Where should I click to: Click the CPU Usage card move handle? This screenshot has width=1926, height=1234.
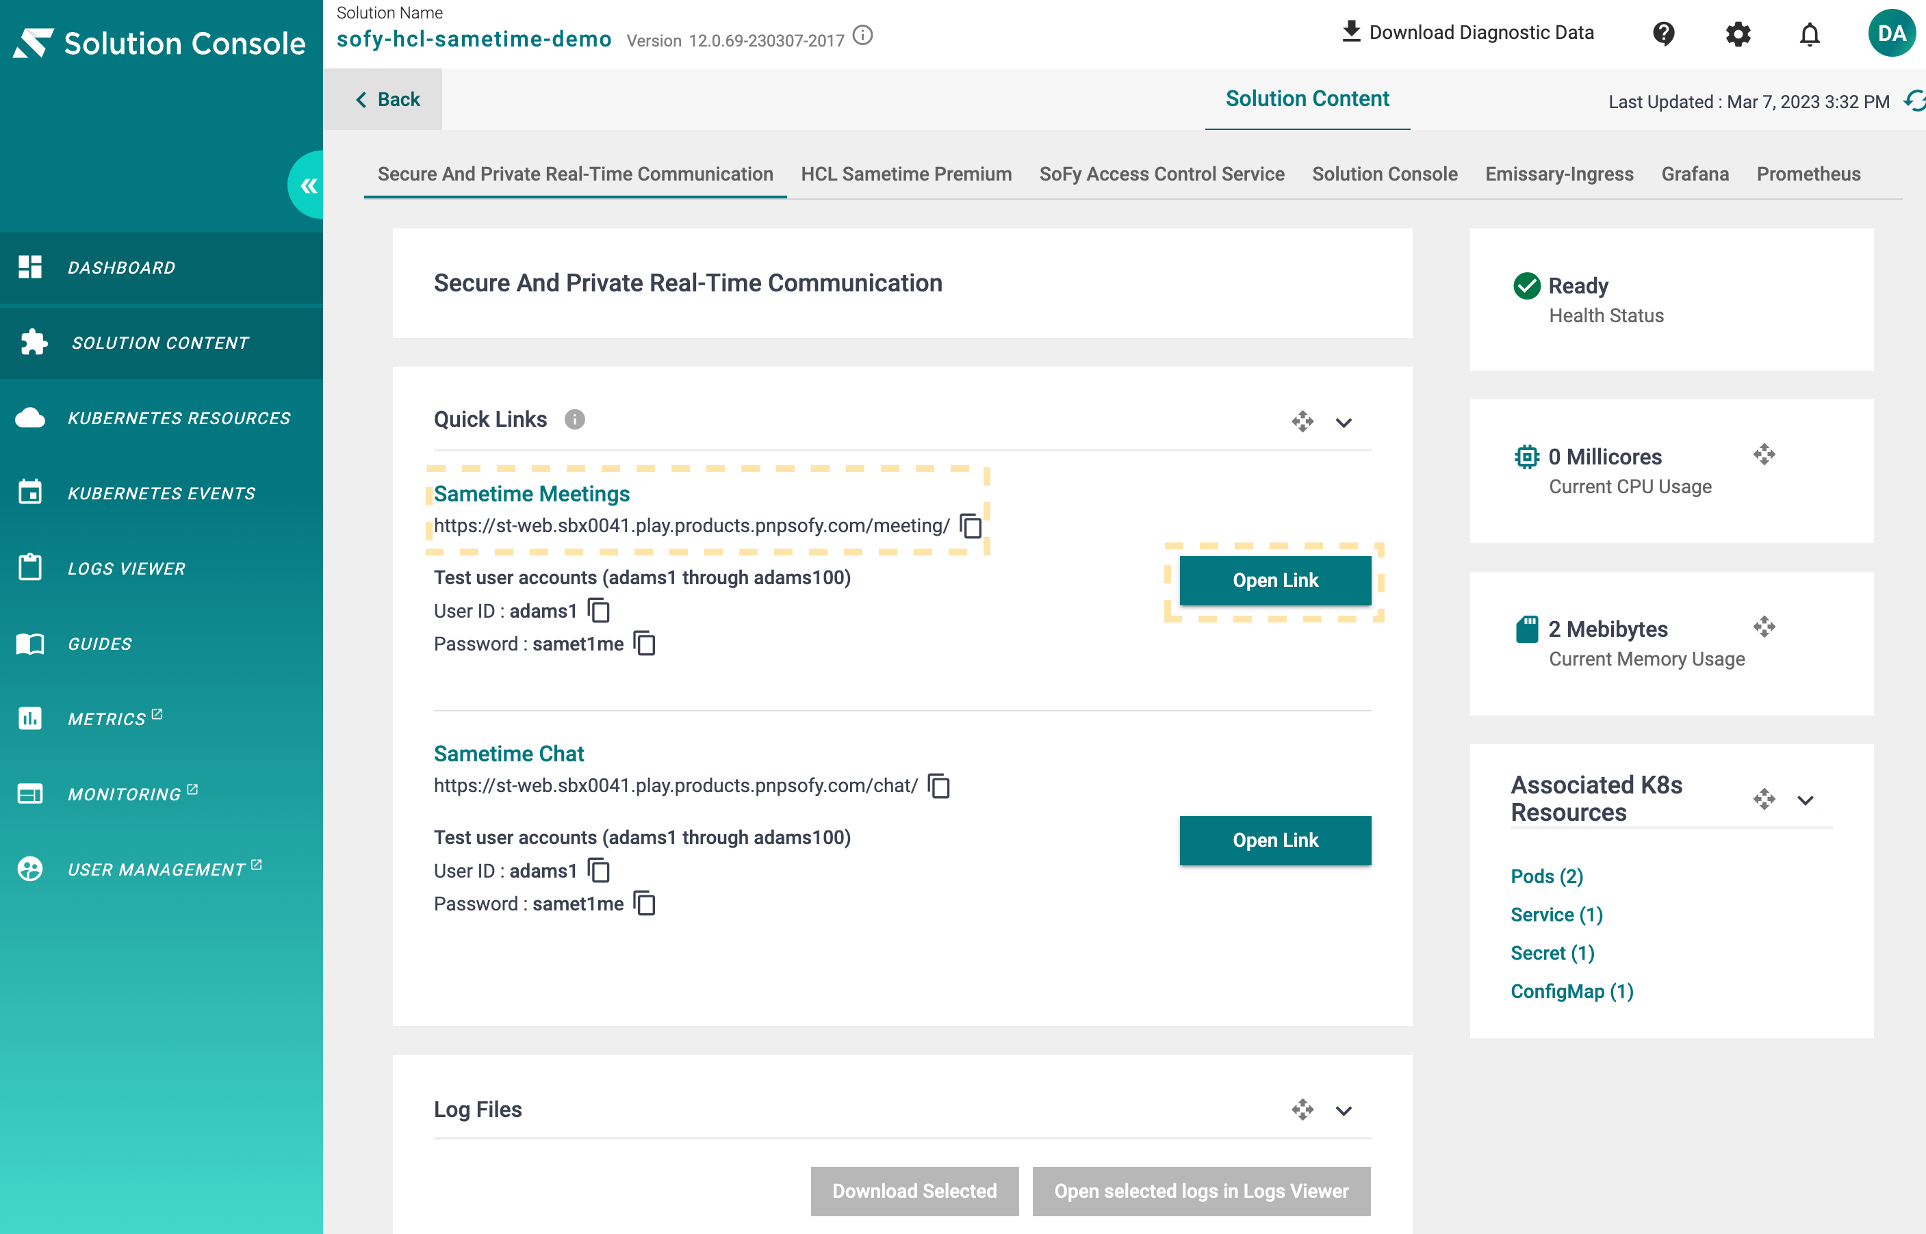[1764, 454]
